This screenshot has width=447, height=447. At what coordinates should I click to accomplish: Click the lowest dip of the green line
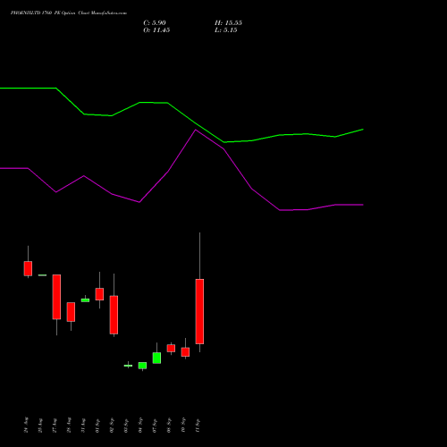(x=223, y=142)
